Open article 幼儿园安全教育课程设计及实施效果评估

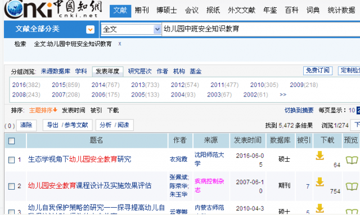[x=89, y=185]
